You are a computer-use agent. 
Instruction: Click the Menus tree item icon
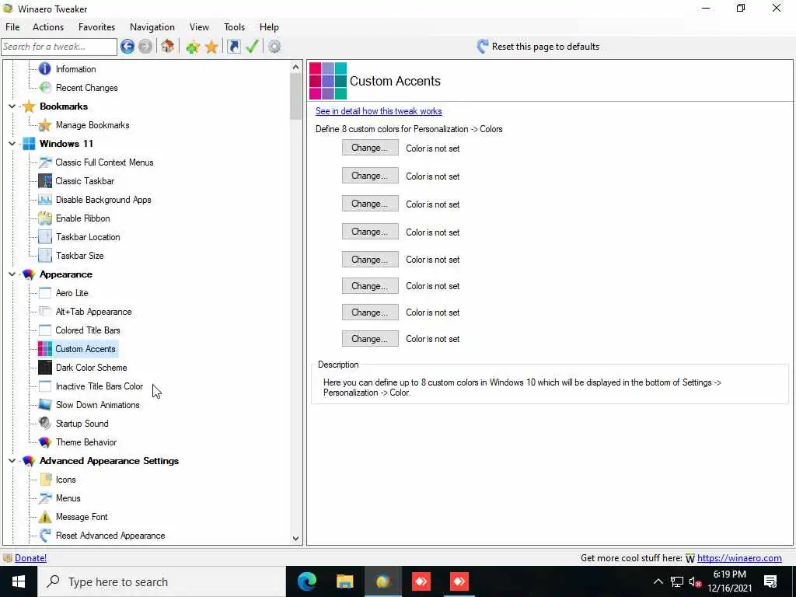coord(44,498)
